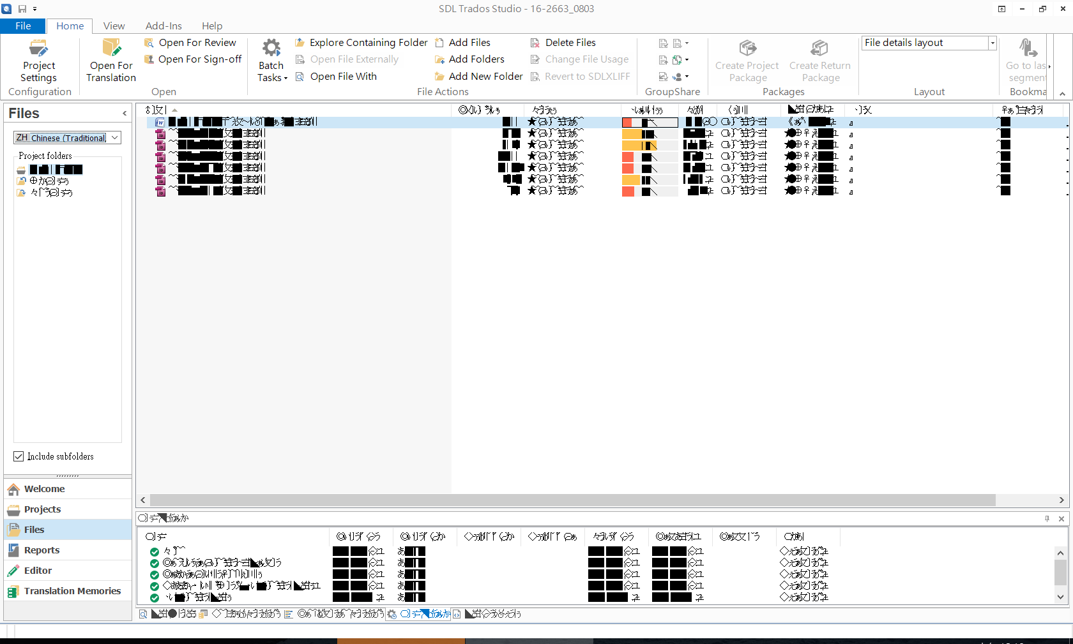Select the top project folder in tree
Image resolution: width=1073 pixels, height=644 pixels.
pyautogui.click(x=50, y=170)
